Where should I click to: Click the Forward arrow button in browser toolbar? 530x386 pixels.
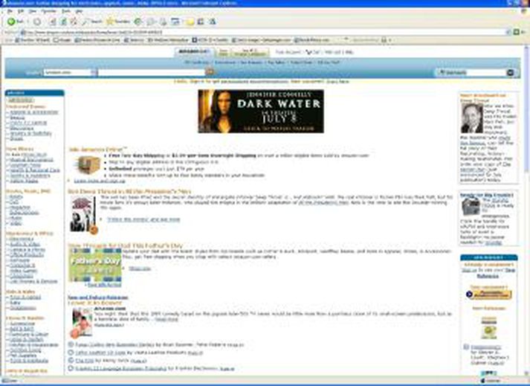[x=37, y=22]
